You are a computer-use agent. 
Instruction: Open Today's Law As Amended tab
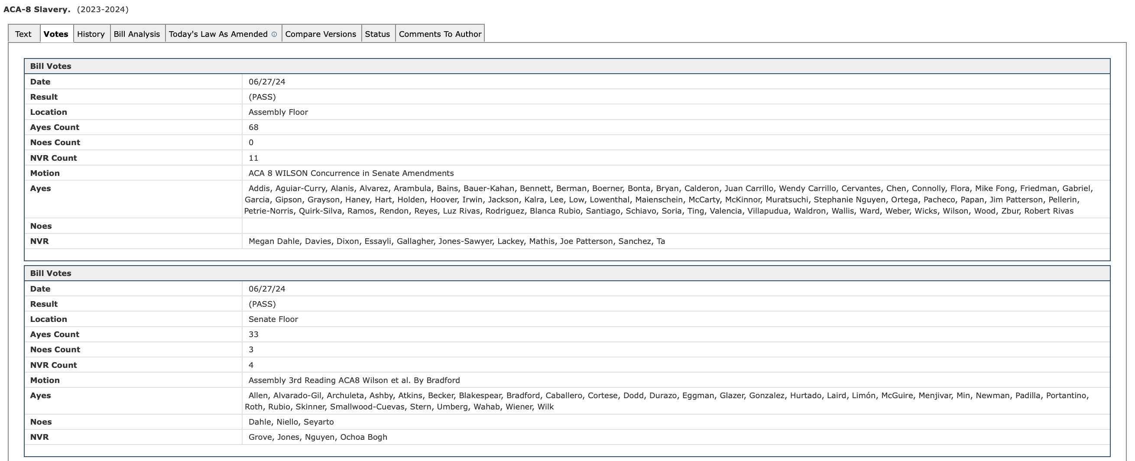pos(218,34)
